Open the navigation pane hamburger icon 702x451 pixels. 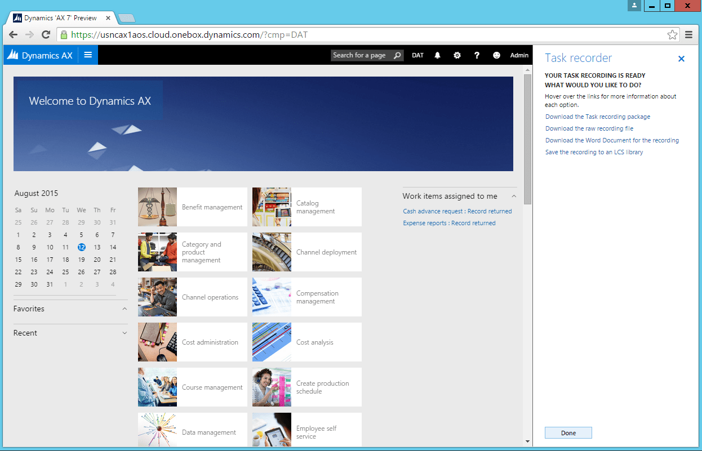(88, 55)
